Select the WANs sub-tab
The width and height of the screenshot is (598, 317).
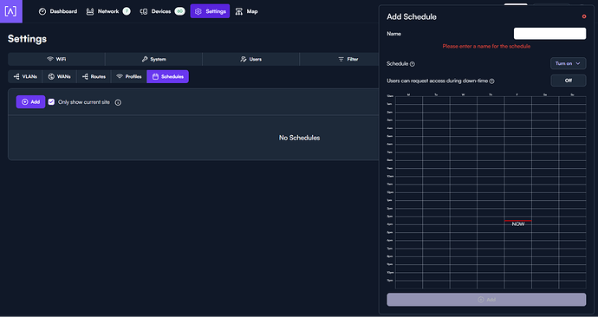pyautogui.click(x=59, y=76)
